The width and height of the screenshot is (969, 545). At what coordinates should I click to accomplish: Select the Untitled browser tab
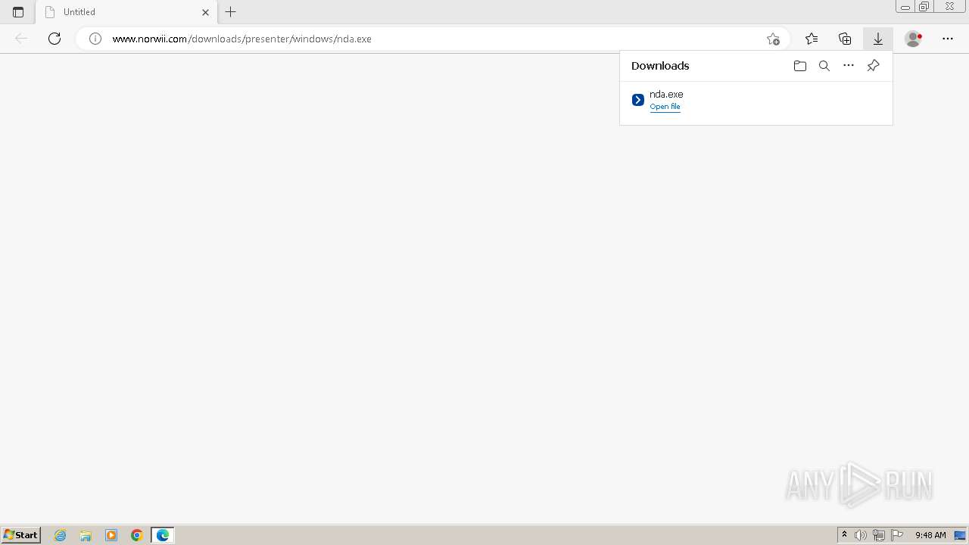(126, 12)
